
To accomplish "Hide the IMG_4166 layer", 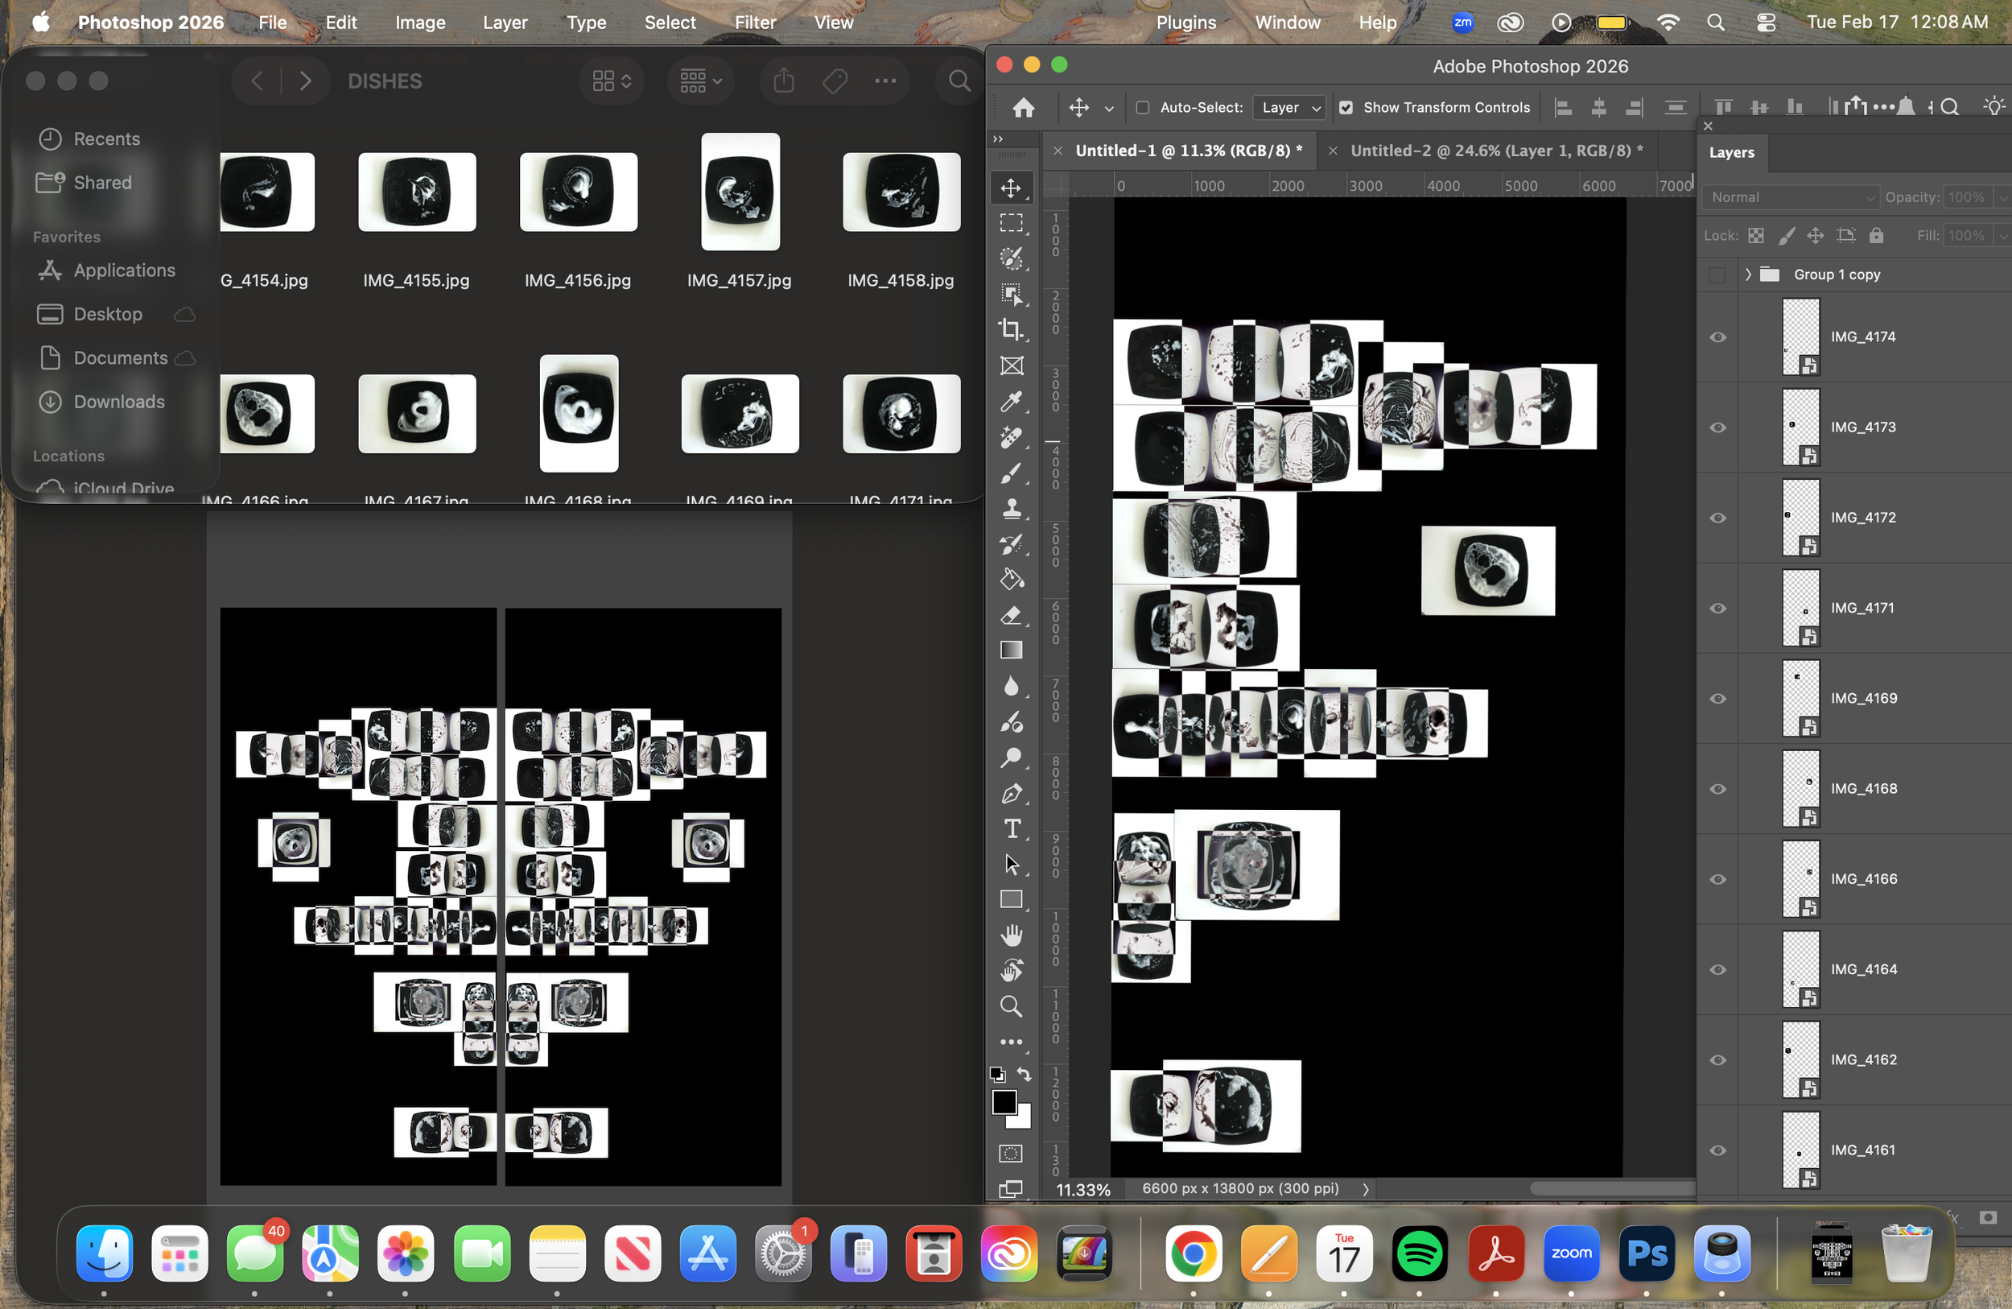I will pos(1717,879).
